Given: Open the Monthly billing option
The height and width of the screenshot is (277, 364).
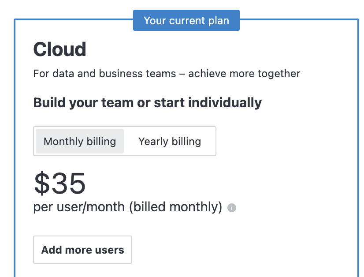Looking at the screenshot, I should click(79, 141).
